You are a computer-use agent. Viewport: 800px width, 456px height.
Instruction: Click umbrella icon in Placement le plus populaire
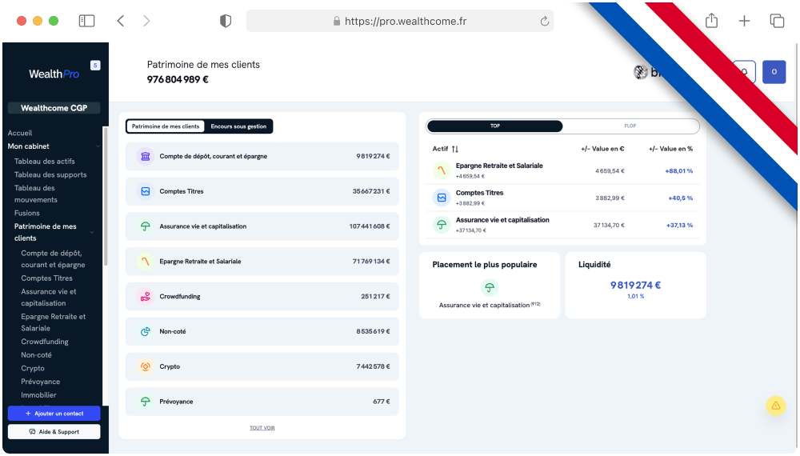coord(490,288)
